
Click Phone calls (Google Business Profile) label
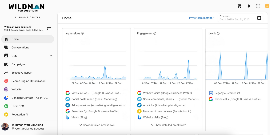[x=238, y=99]
